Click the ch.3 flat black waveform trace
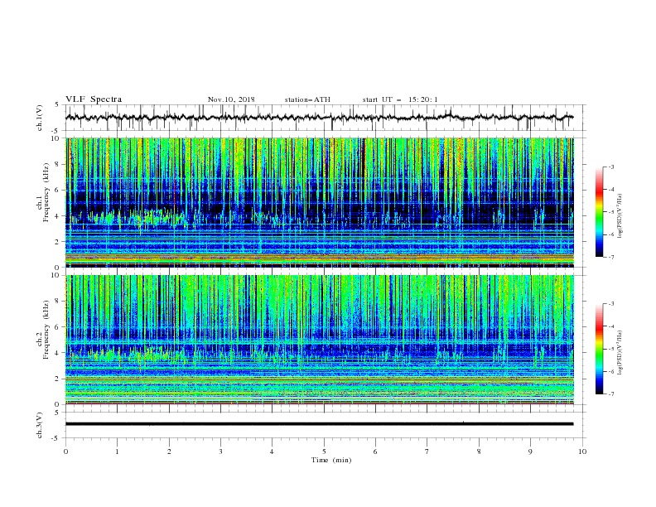656x507 pixels. 319,424
